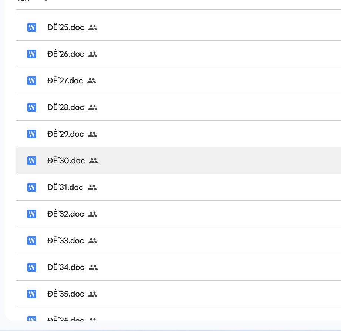Open the file named ĐỀ 26.doc
This screenshot has height=331, width=341.
click(65, 54)
